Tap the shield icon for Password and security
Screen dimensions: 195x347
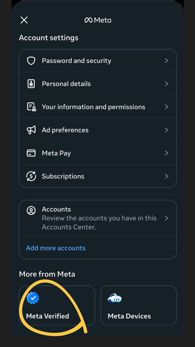point(31,61)
